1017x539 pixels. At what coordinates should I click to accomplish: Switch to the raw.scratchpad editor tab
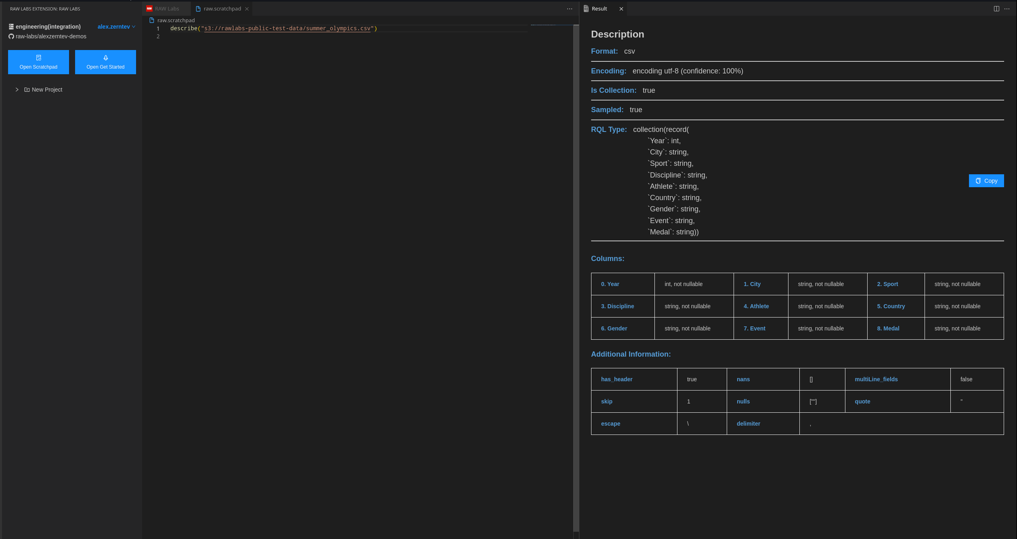[222, 8]
